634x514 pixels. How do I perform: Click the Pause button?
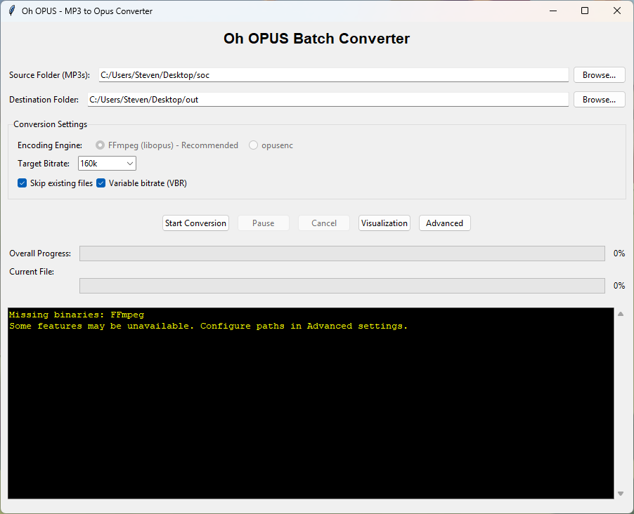(x=263, y=223)
